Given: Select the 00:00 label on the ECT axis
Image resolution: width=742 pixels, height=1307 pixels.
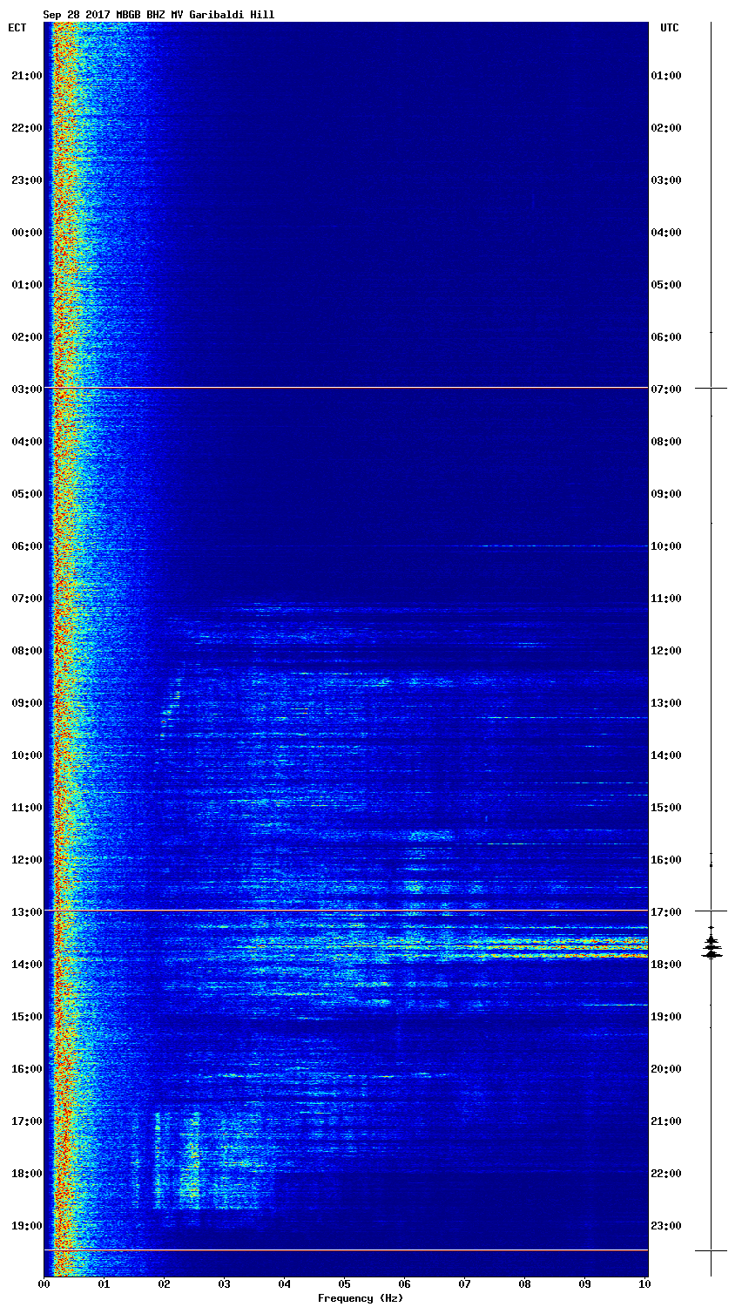Looking at the screenshot, I should tap(27, 233).
